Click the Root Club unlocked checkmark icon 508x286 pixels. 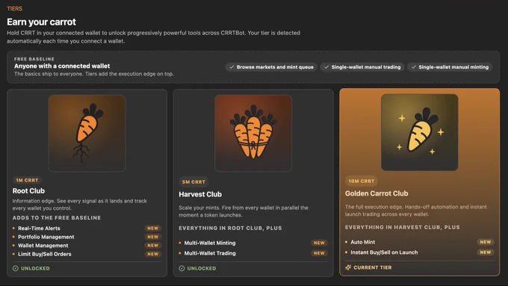click(15, 268)
